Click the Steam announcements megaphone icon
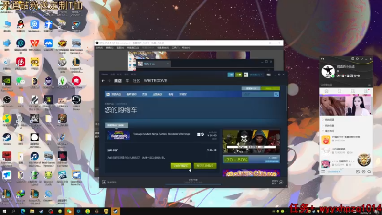 tap(231, 75)
